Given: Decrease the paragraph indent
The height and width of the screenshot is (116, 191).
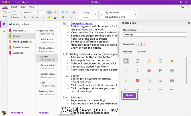Looking at the screenshot, I should [63, 12].
